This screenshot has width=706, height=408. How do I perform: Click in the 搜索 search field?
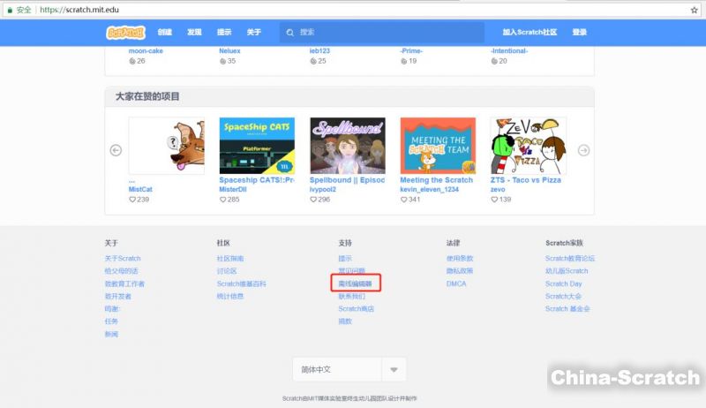[x=388, y=33]
